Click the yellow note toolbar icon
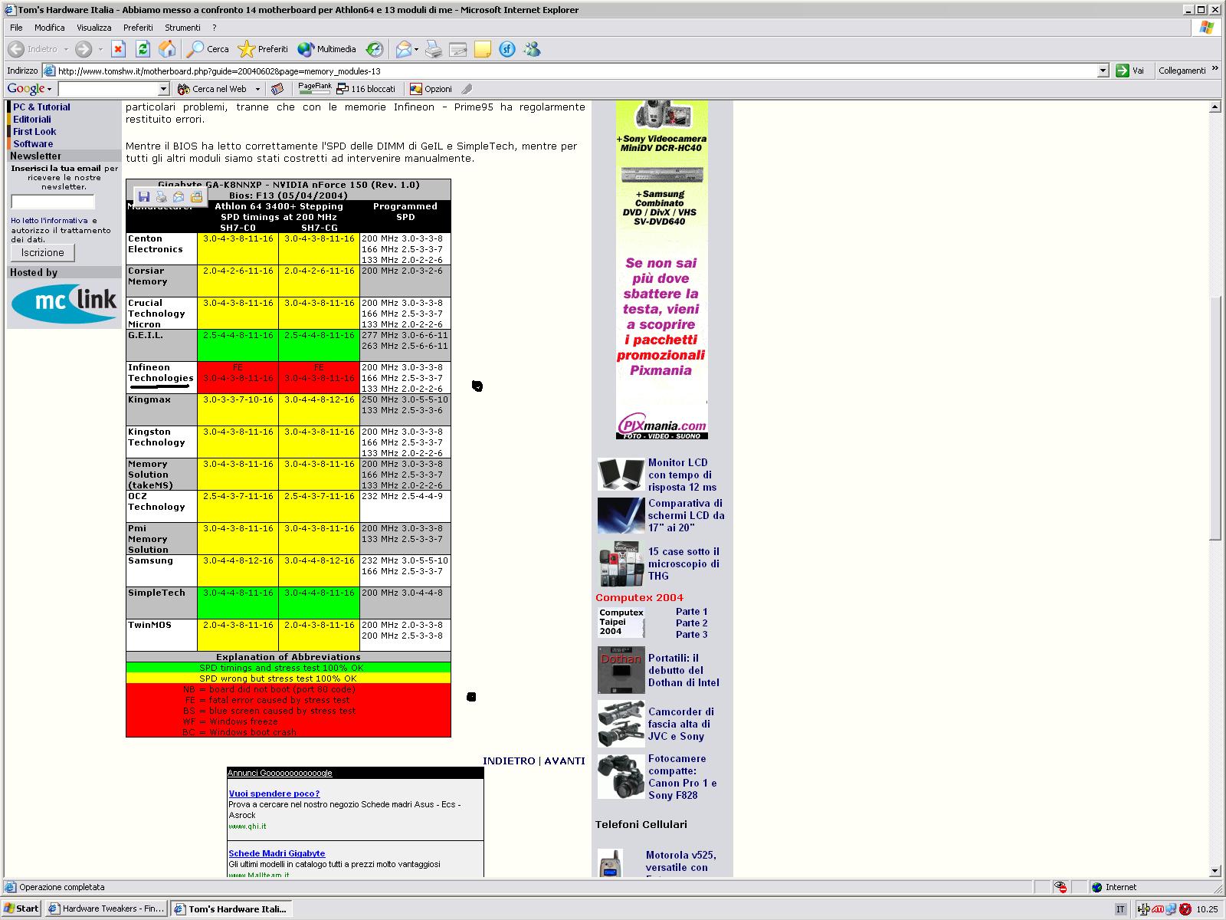The image size is (1226, 920). pyautogui.click(x=483, y=49)
